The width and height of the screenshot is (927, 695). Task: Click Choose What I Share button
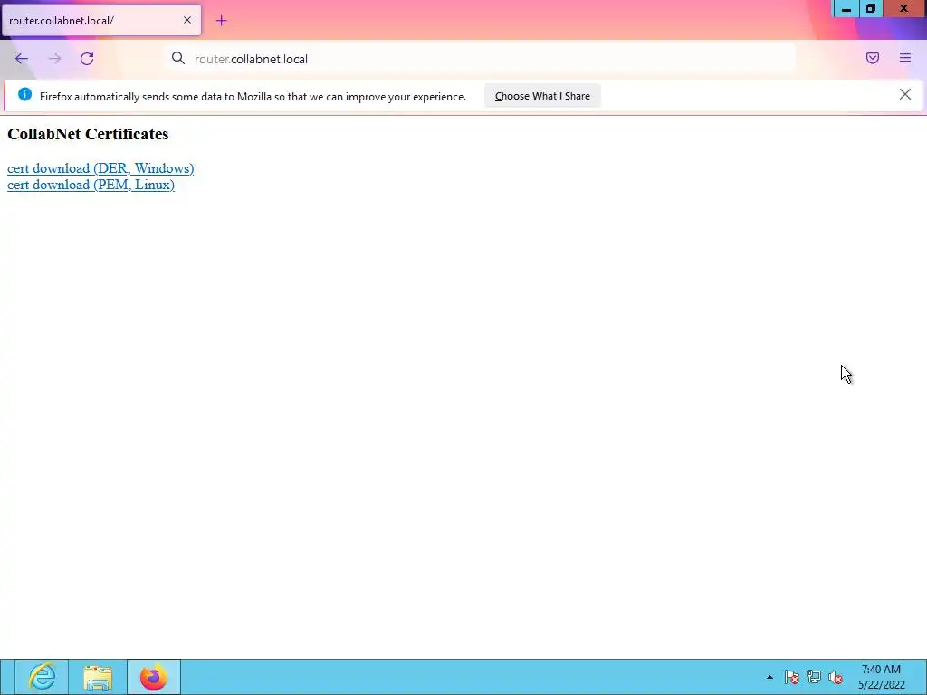[542, 96]
